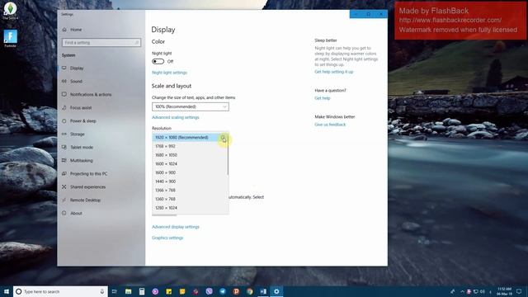The height and width of the screenshot is (297, 528).
Task: Open File Explorer from the taskbar
Action: tap(129, 291)
